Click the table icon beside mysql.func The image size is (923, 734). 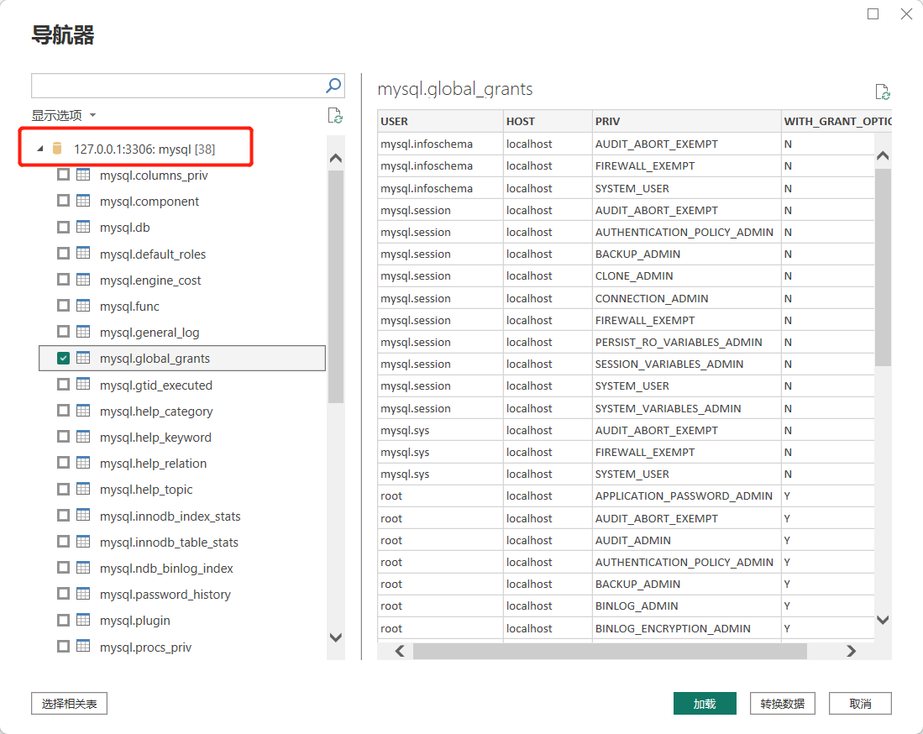click(83, 306)
